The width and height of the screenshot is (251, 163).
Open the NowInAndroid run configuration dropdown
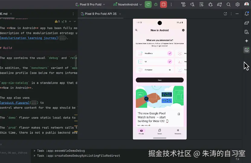click(x=127, y=5)
